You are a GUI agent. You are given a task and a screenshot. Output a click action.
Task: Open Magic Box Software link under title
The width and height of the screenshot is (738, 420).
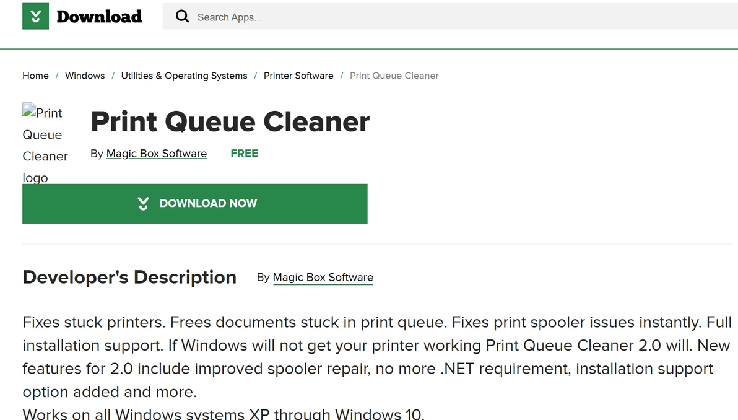pos(157,154)
